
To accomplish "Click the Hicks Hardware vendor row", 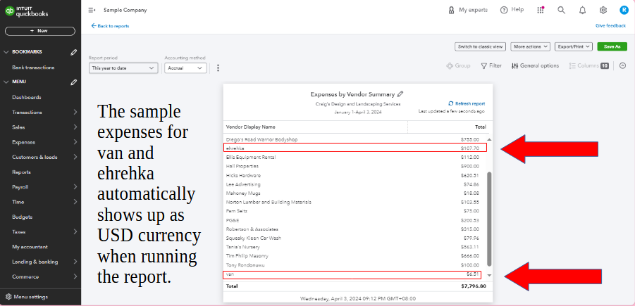I will tap(355, 175).
